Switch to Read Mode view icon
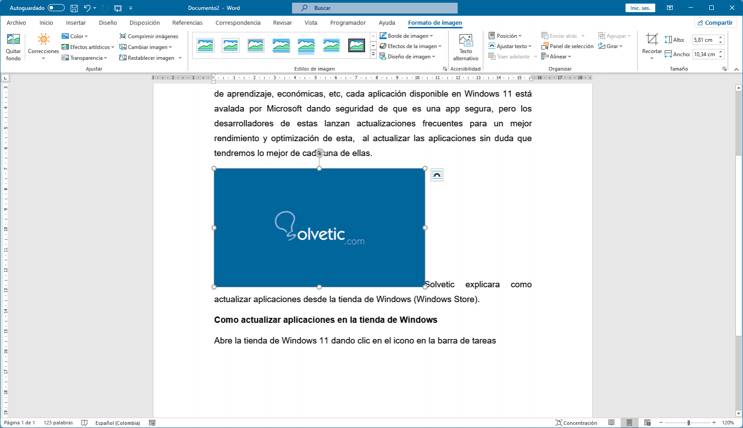This screenshot has width=743, height=428. [x=611, y=423]
